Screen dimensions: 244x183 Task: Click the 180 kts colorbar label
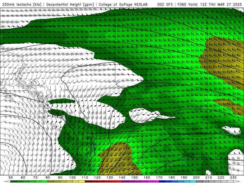171,178
